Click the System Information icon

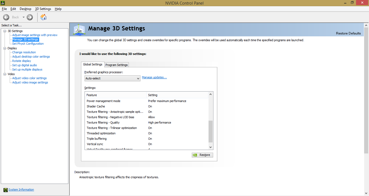pos(5,190)
